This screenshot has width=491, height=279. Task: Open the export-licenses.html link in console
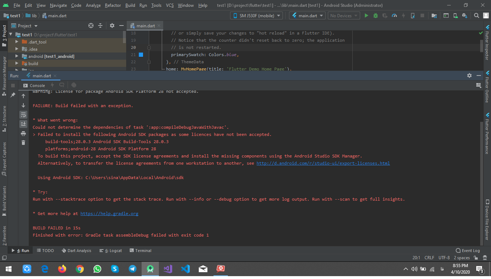(323, 163)
